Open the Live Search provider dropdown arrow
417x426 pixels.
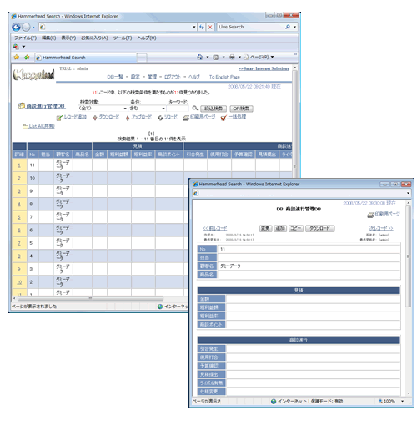[x=294, y=27]
